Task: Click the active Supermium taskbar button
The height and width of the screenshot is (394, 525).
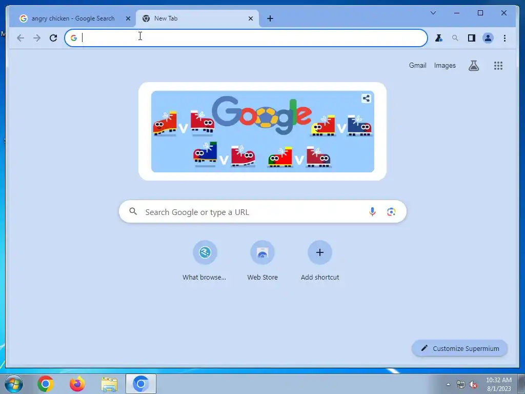Action: click(x=141, y=384)
